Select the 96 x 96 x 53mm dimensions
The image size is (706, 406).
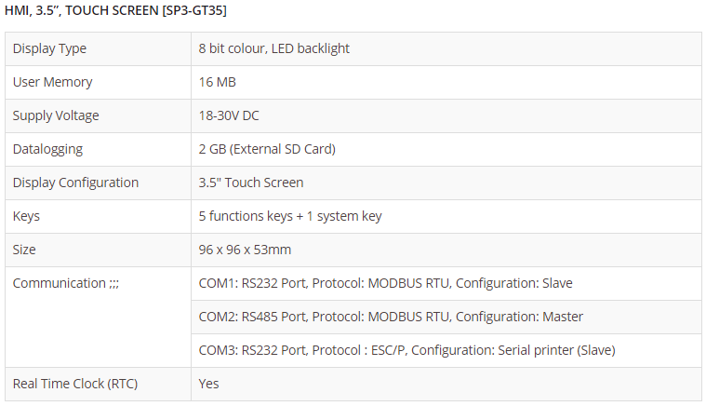click(246, 250)
